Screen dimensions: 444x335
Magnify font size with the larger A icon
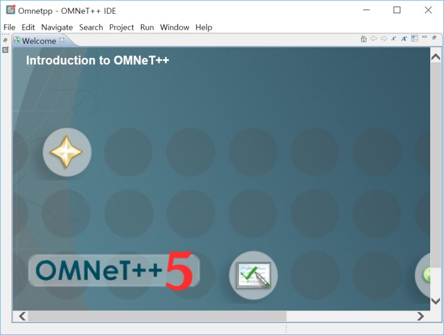point(404,38)
